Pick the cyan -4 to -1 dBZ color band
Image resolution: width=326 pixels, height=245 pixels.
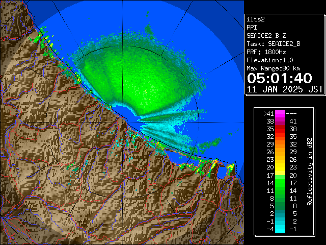280,229
